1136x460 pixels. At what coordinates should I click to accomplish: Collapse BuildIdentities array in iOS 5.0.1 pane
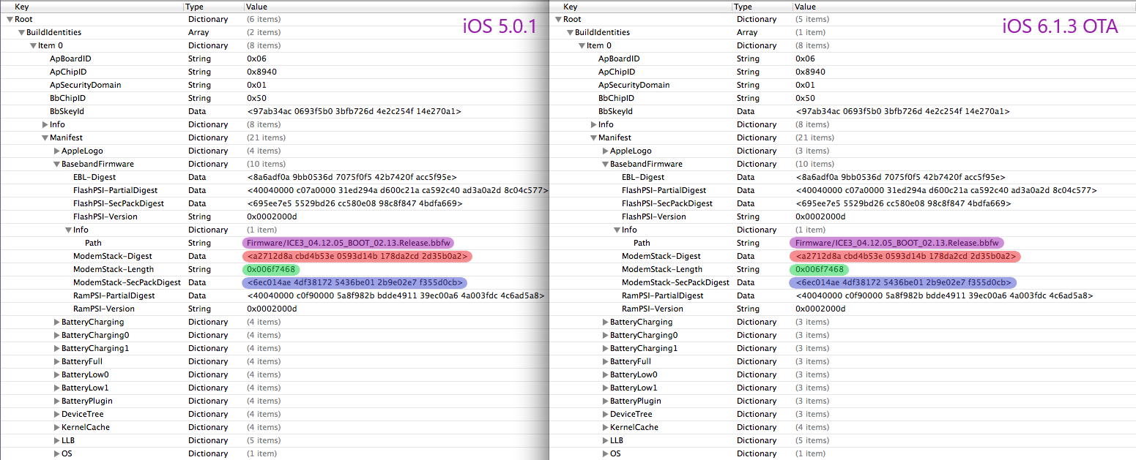[x=21, y=32]
